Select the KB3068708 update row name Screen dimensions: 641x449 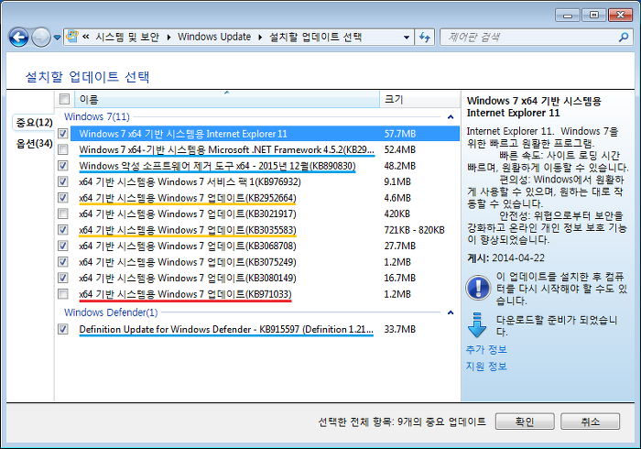(188, 246)
